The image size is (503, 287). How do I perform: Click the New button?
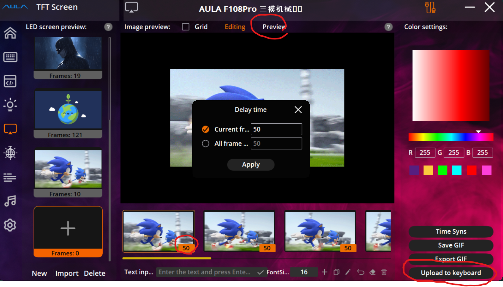(39, 273)
